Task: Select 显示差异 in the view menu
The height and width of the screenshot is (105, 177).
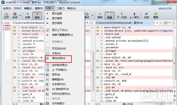Action: [64, 18]
